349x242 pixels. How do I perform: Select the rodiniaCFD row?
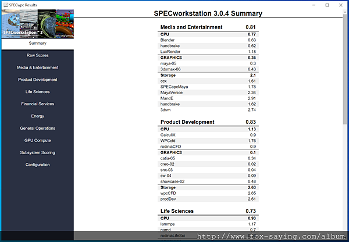(208, 147)
